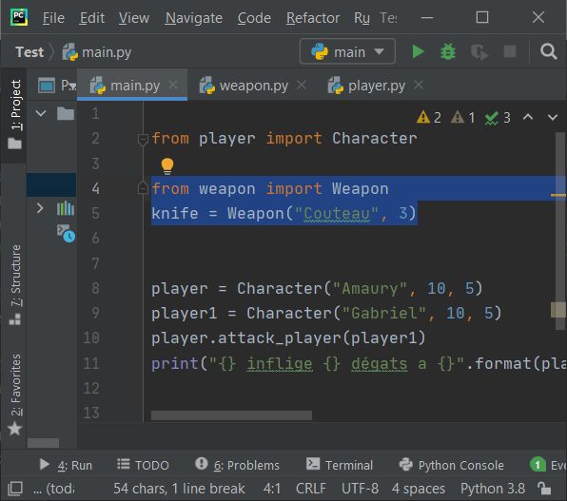Open the File menu
This screenshot has width=567, height=501.
click(x=53, y=18)
